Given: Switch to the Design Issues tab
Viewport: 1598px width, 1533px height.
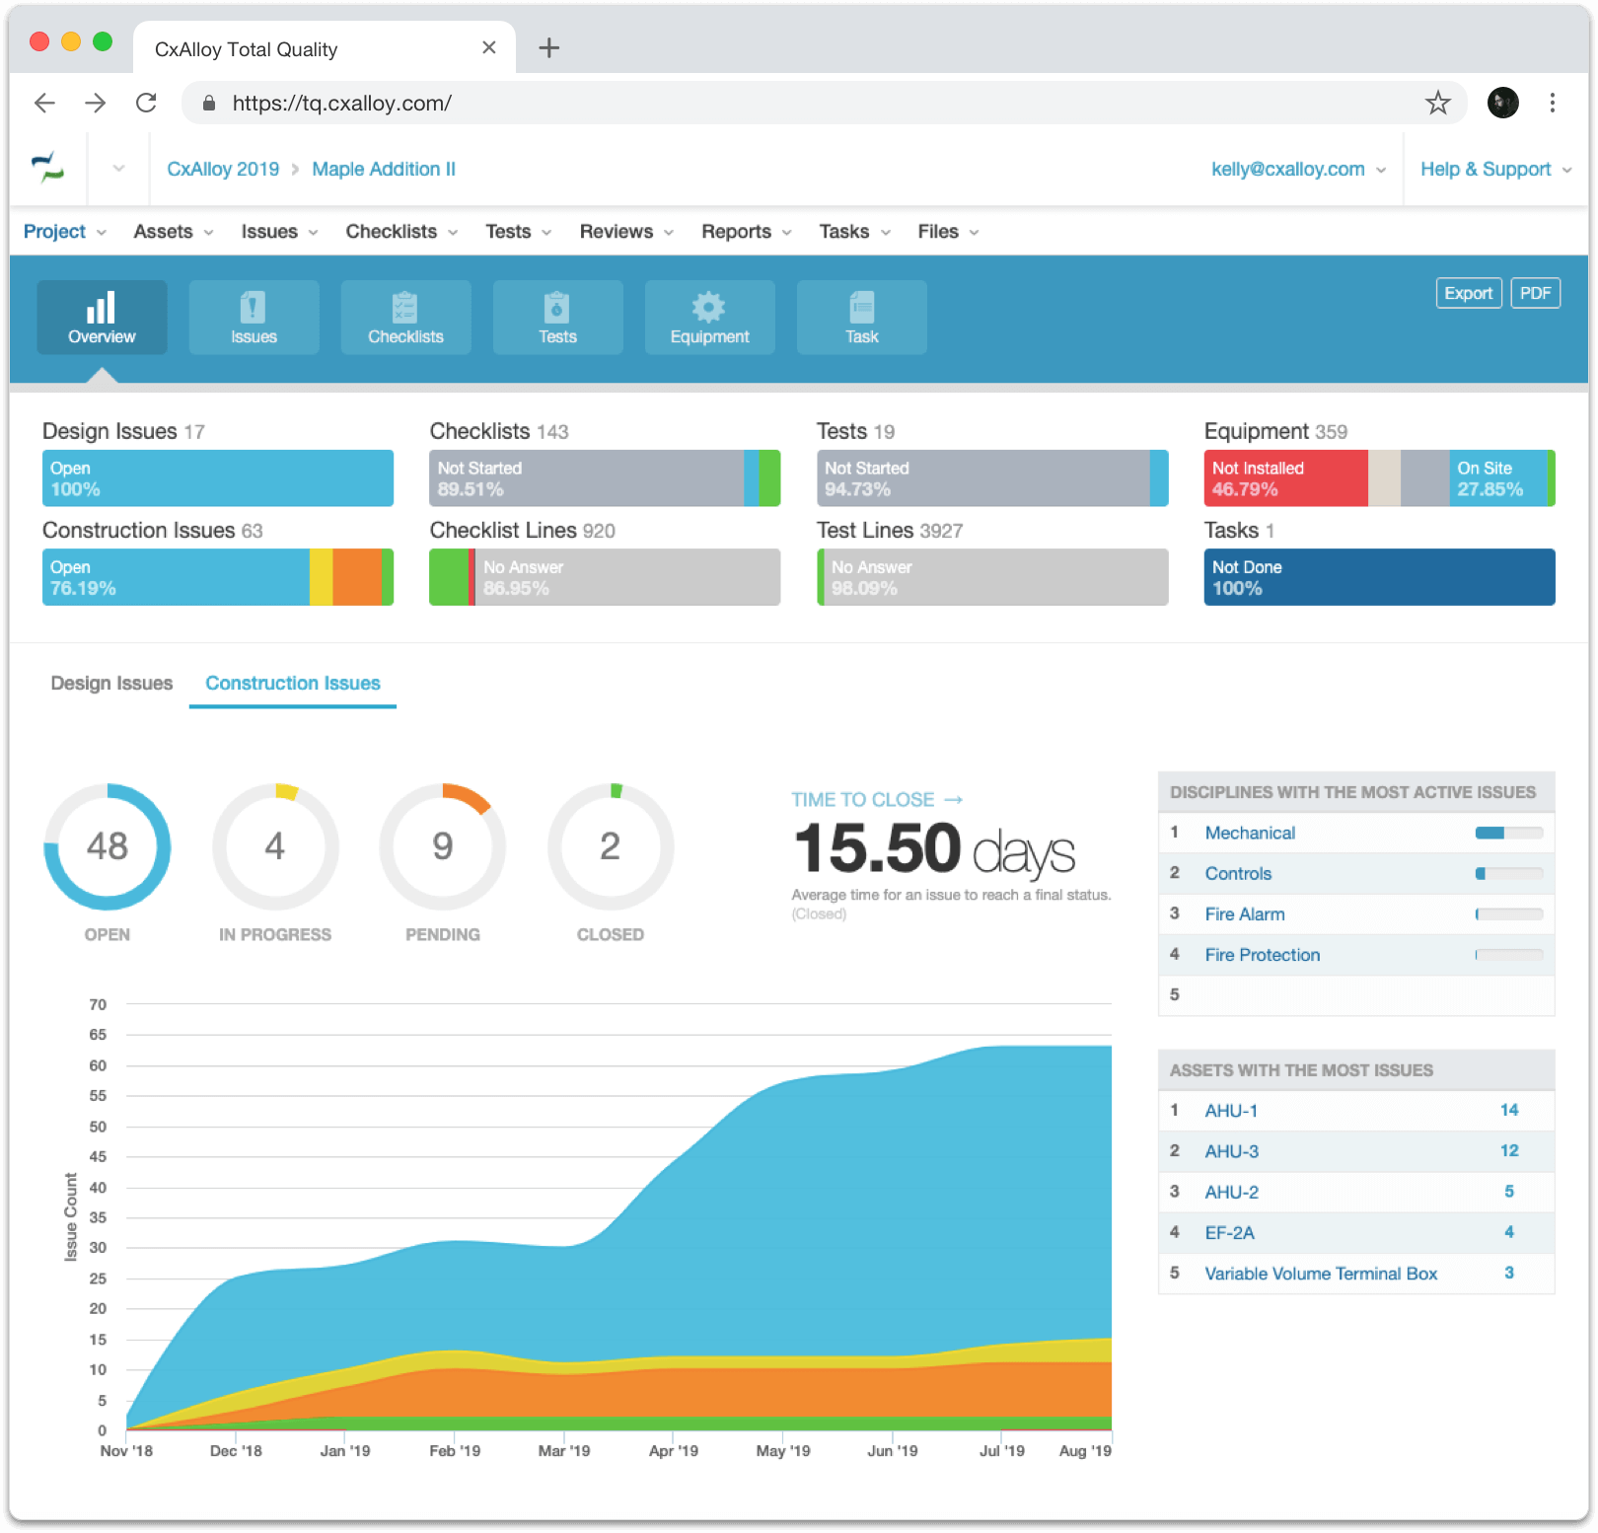Looking at the screenshot, I should click(111, 683).
